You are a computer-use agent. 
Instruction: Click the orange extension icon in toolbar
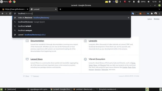(140, 13)
